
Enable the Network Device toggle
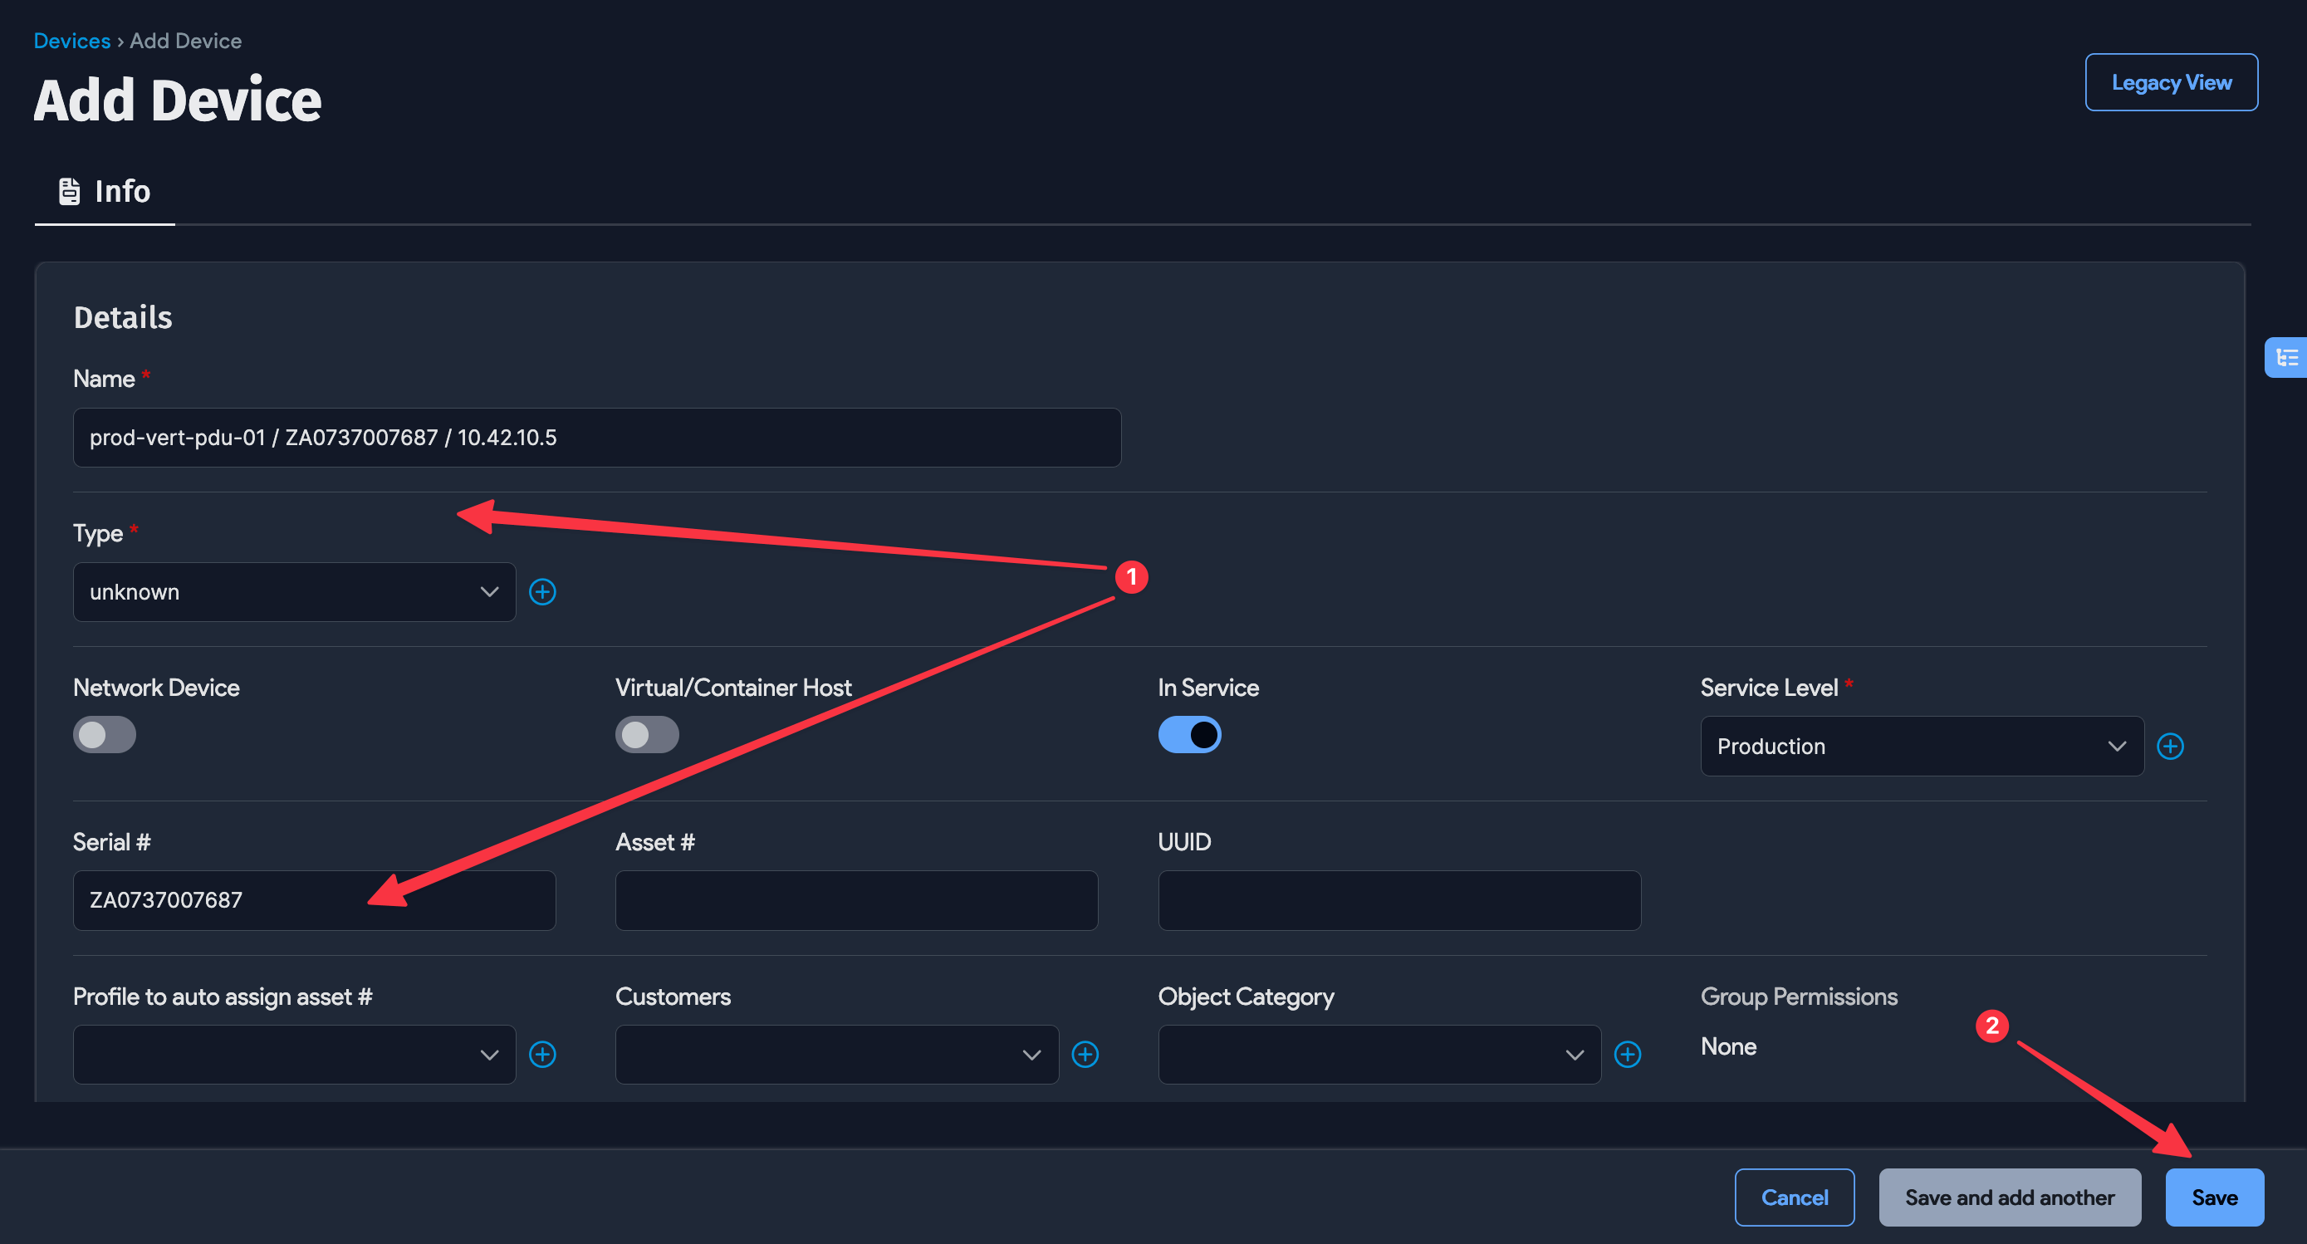click(104, 734)
